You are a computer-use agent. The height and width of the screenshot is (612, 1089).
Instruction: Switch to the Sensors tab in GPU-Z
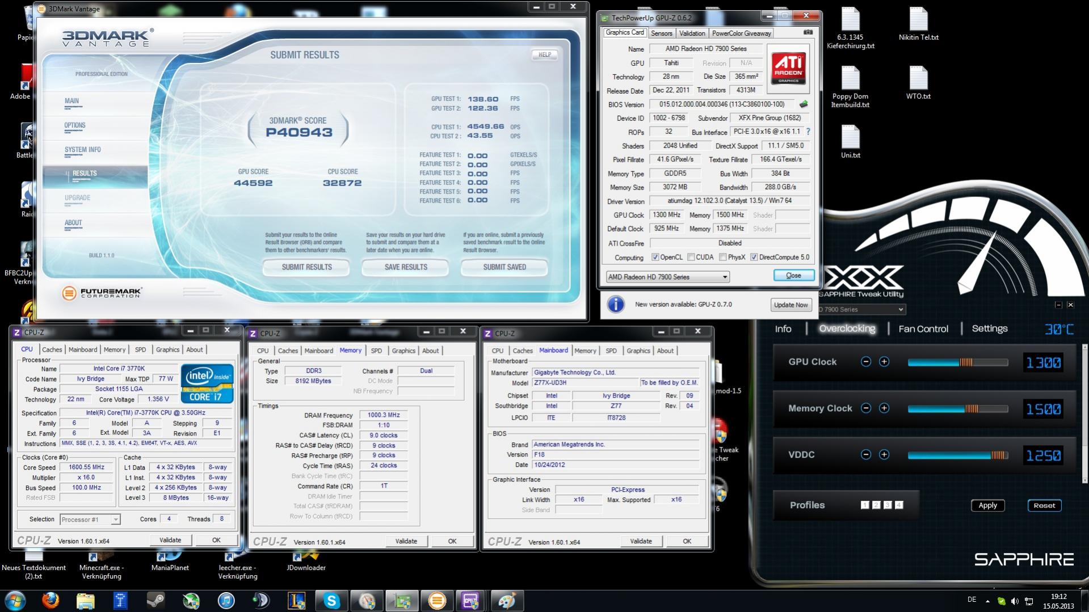661,33
